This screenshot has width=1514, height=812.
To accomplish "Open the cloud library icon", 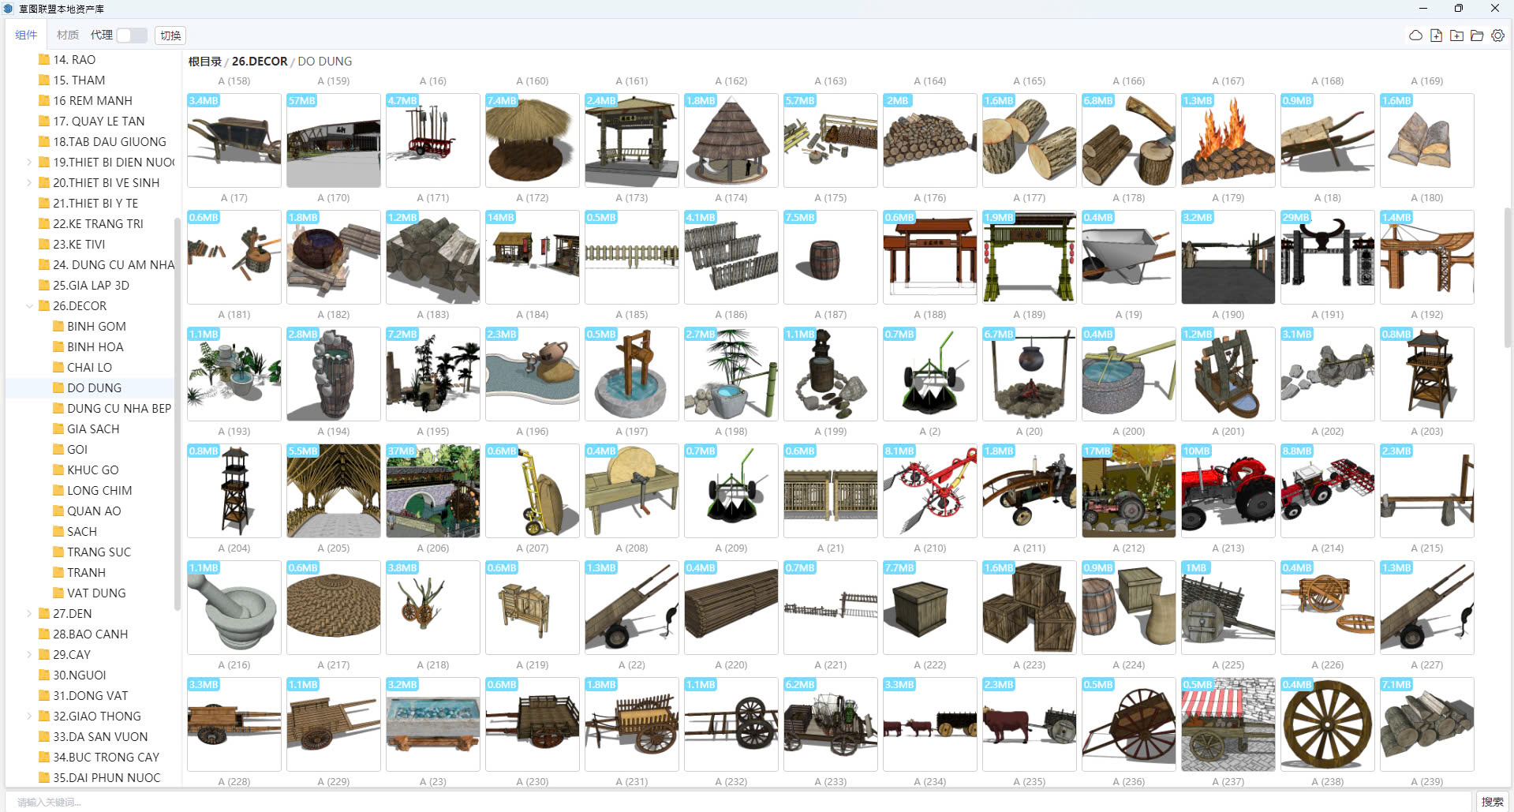I will (x=1415, y=36).
